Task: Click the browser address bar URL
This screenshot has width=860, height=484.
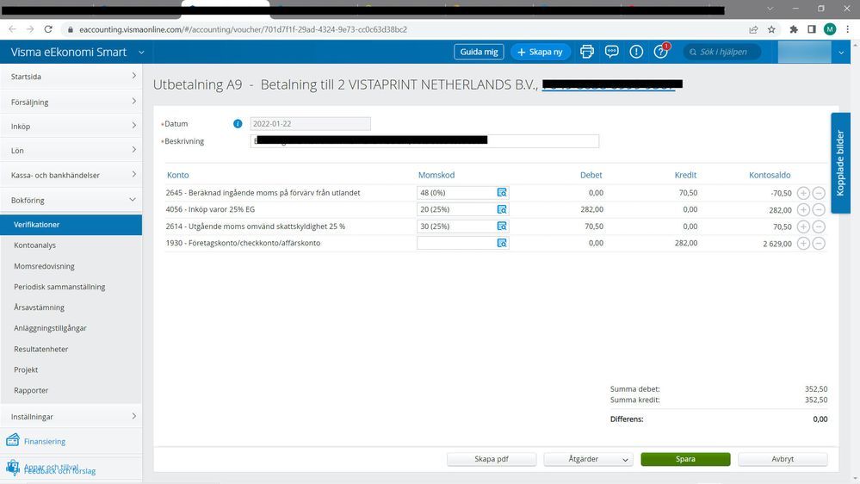Action: coord(243,29)
